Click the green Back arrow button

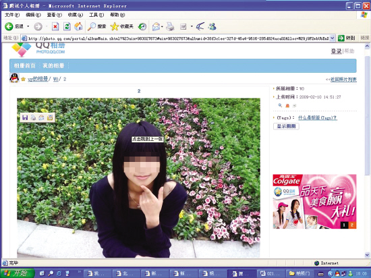(9, 26)
